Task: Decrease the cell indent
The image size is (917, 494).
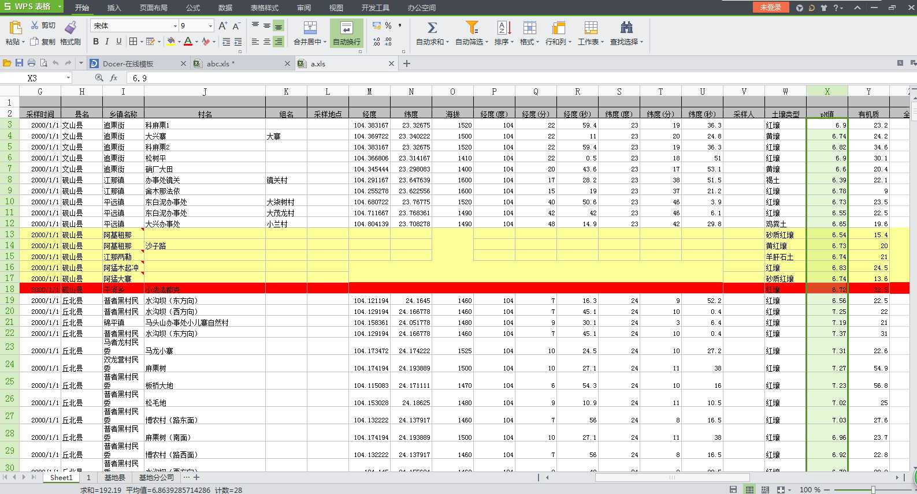Action: click(227, 42)
